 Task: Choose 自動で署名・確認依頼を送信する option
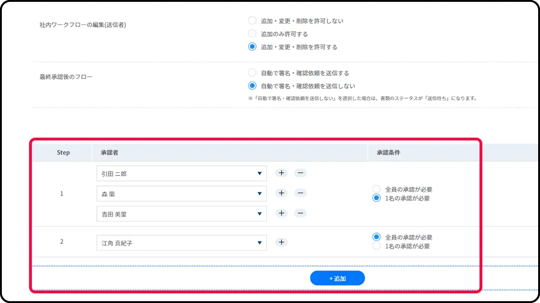252,73
